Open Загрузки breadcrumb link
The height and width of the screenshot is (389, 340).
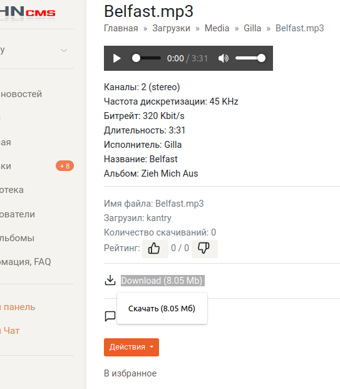171,28
